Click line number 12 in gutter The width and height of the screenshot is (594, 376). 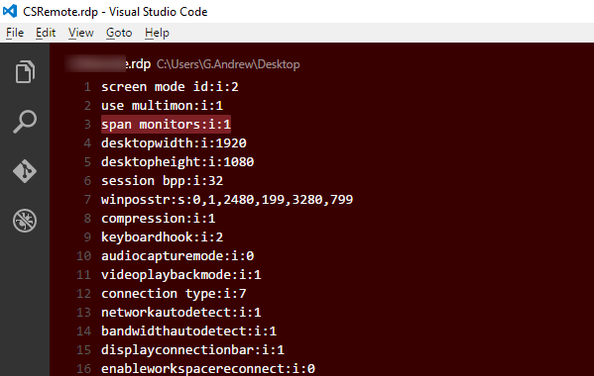83,294
